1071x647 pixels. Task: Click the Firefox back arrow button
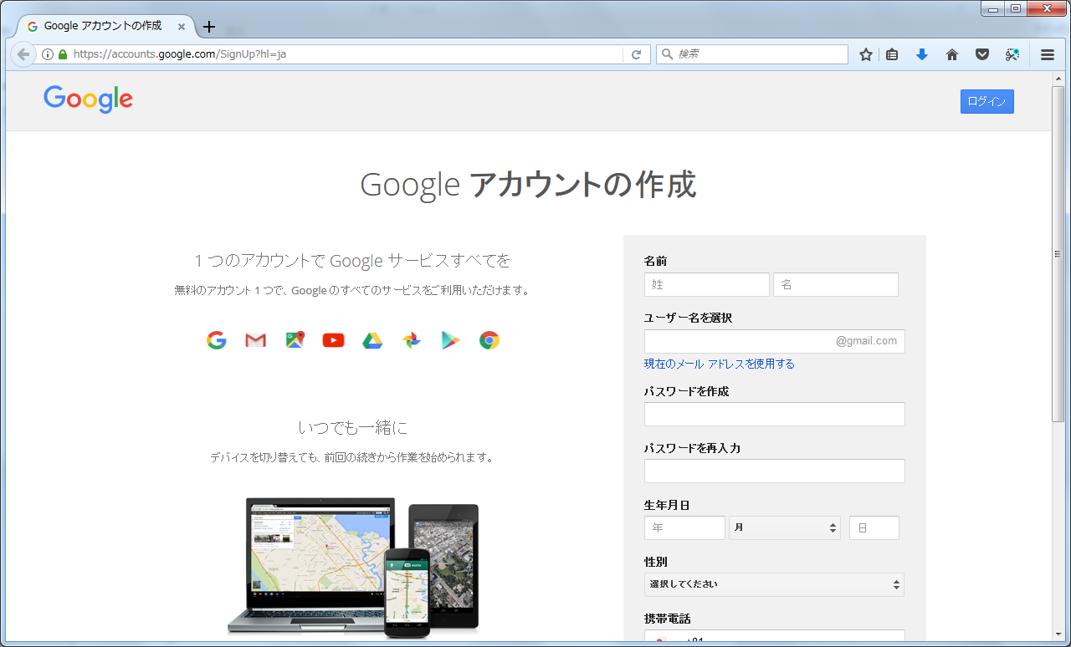pos(23,54)
